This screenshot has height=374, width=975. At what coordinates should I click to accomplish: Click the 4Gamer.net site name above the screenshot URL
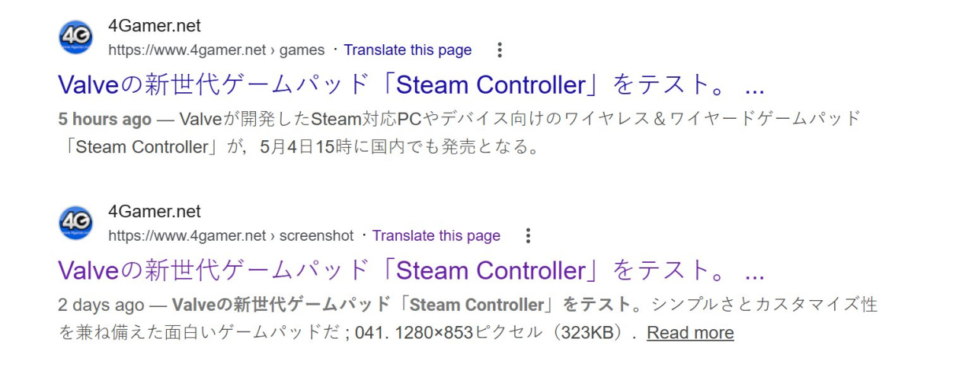(155, 212)
